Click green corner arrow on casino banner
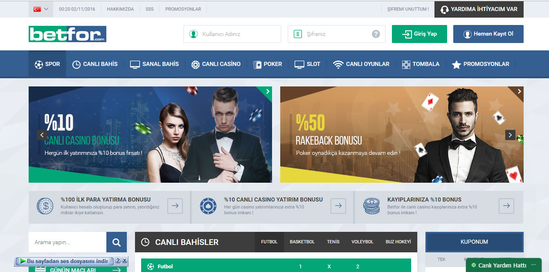This screenshot has height=272, width=549. (x=268, y=91)
